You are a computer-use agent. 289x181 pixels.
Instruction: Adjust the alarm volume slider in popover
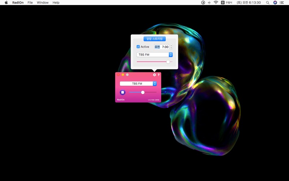(155, 62)
